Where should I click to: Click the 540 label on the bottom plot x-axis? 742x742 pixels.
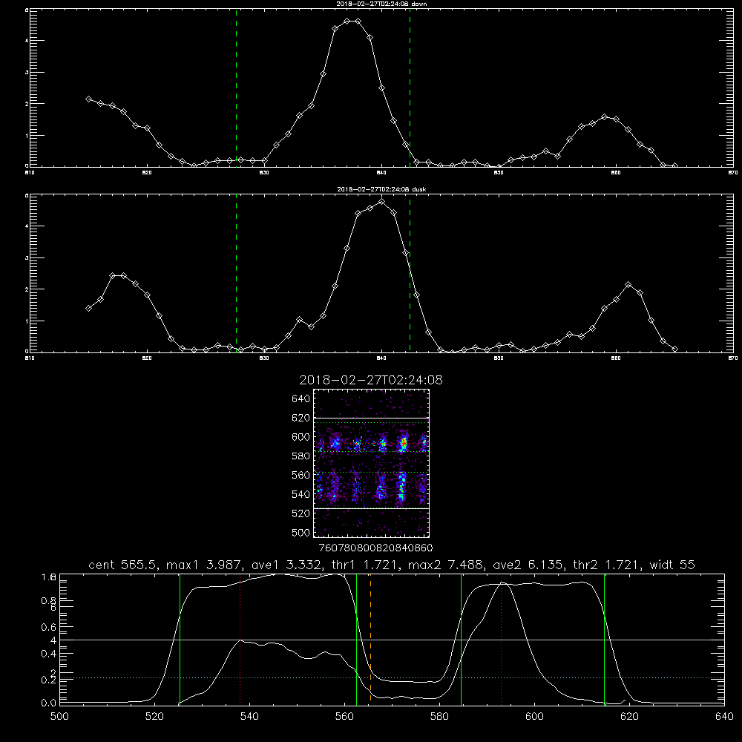coord(249,717)
